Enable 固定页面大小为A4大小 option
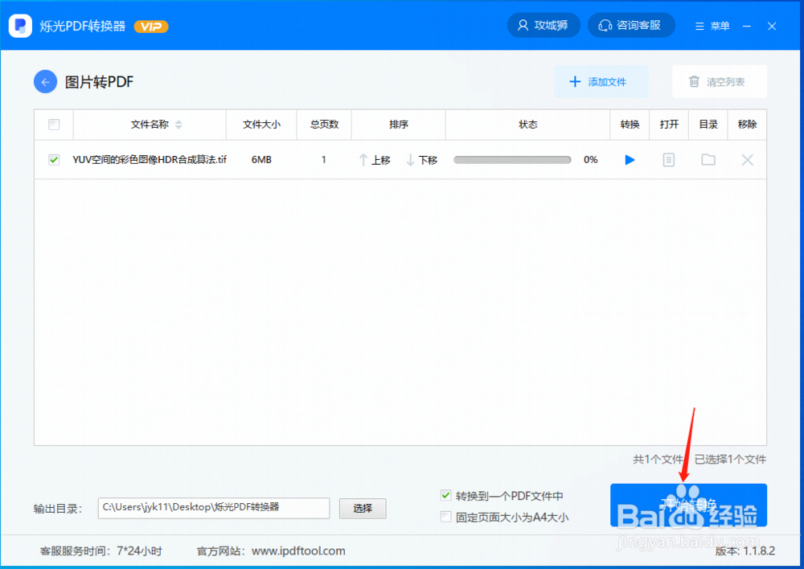 (x=445, y=516)
